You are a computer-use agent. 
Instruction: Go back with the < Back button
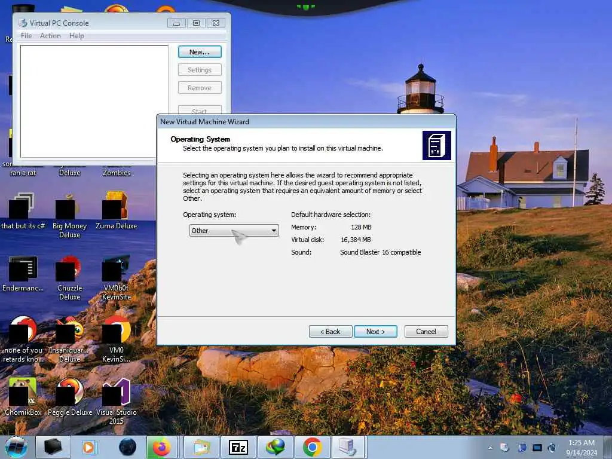(331, 331)
